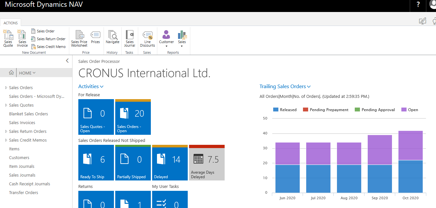Expand the Activities dropdown heading
Screen dimensions: 436x208
click(91, 87)
